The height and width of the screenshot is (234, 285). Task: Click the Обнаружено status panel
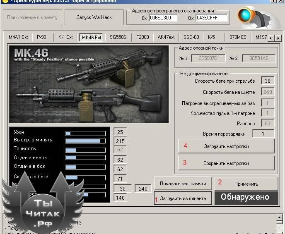[x=246, y=198]
